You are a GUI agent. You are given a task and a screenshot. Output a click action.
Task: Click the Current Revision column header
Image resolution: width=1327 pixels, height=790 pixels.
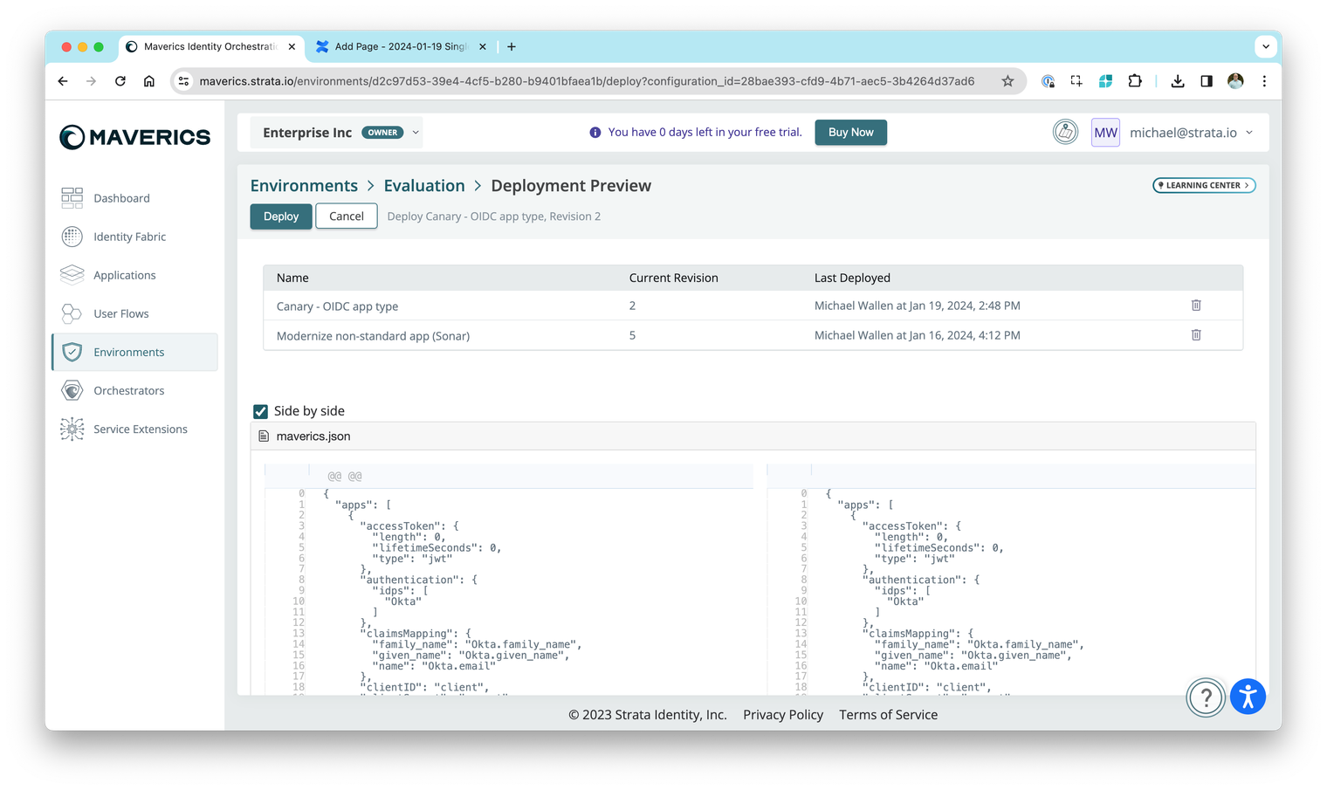tap(674, 278)
